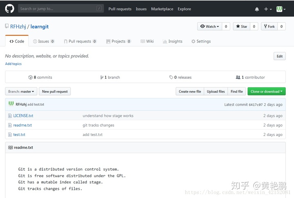This screenshot has width=294, height=198.
Task: Switch to the Wiki tab
Action: (147, 41)
